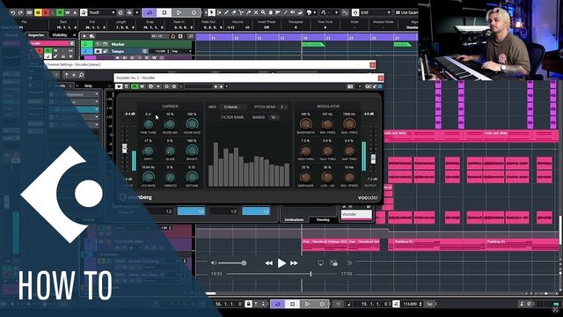563x317 pixels.
Task: Switch to the Destinations tab
Action: (x=294, y=219)
